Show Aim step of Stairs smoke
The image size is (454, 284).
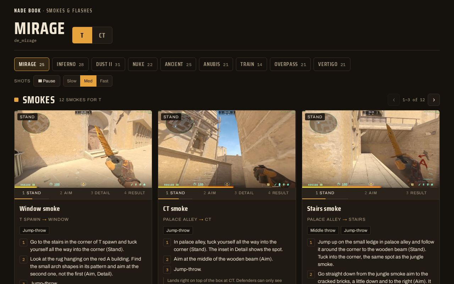371,193
